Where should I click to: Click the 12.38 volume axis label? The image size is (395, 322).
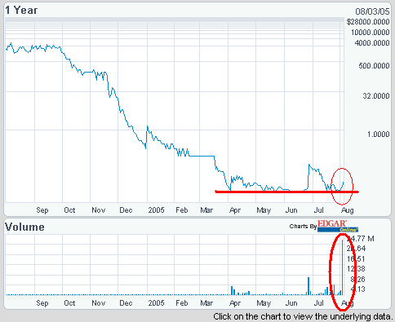pyautogui.click(x=356, y=269)
